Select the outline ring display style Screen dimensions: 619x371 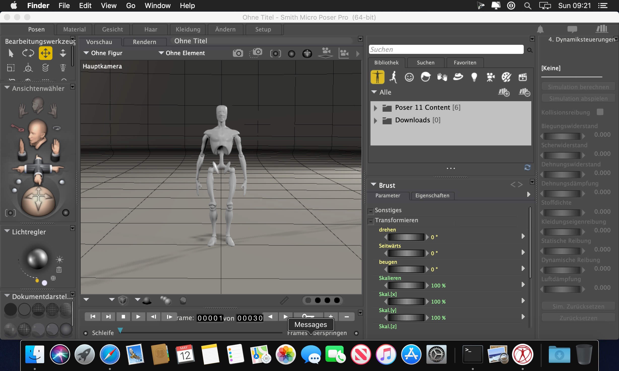pos(24,309)
